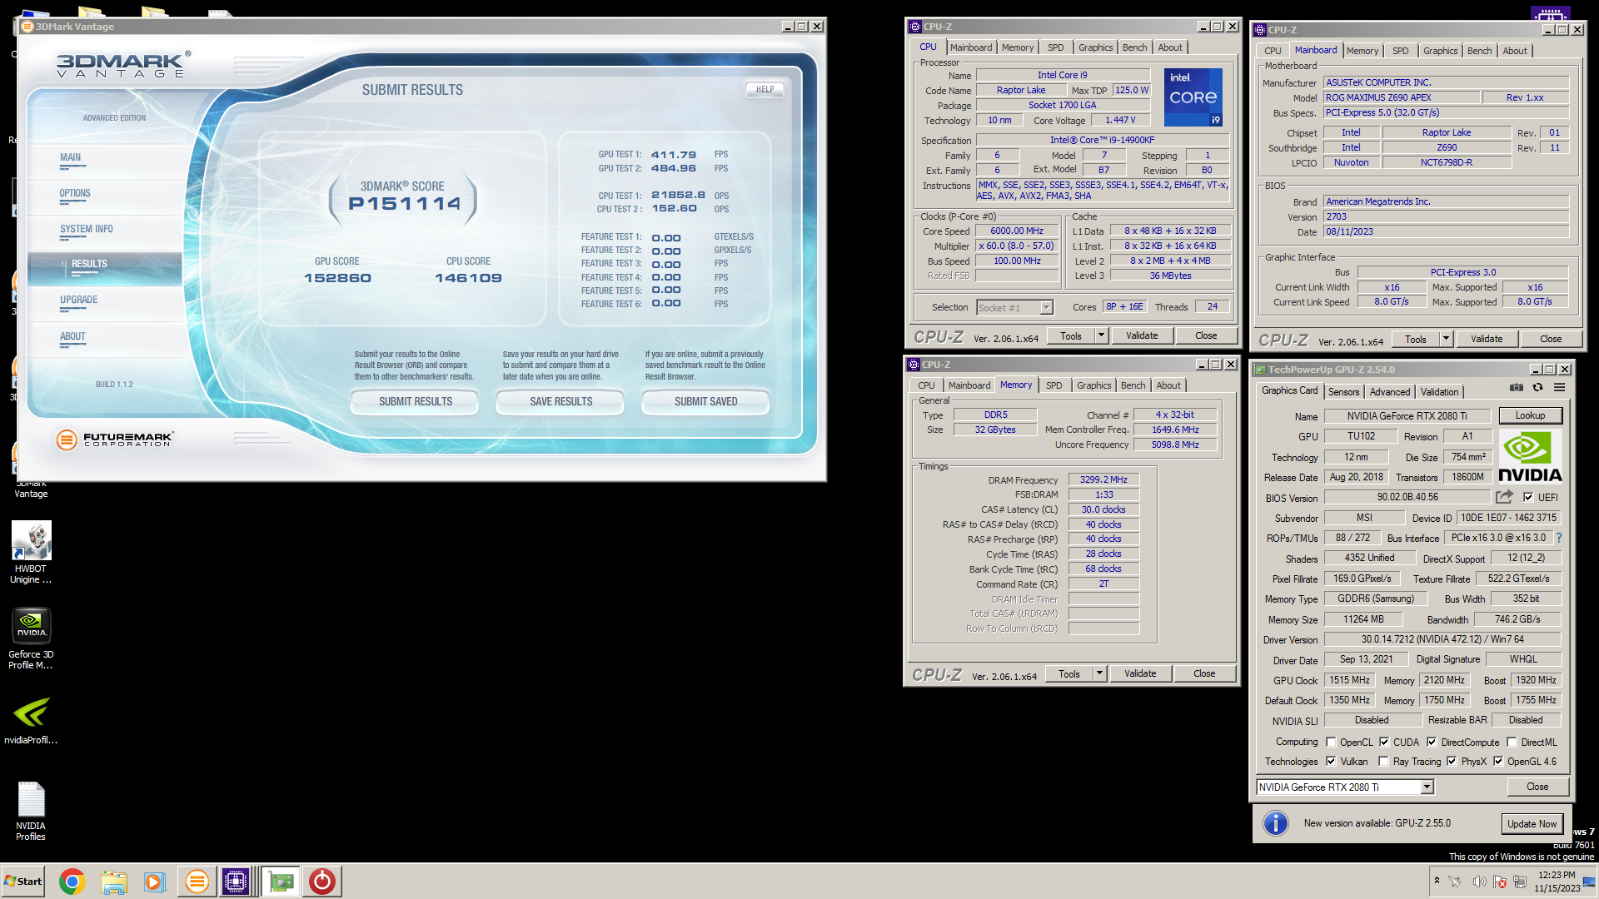
Task: Open the Socket #1 selection dropdown in CPU-Z
Action: point(1046,307)
